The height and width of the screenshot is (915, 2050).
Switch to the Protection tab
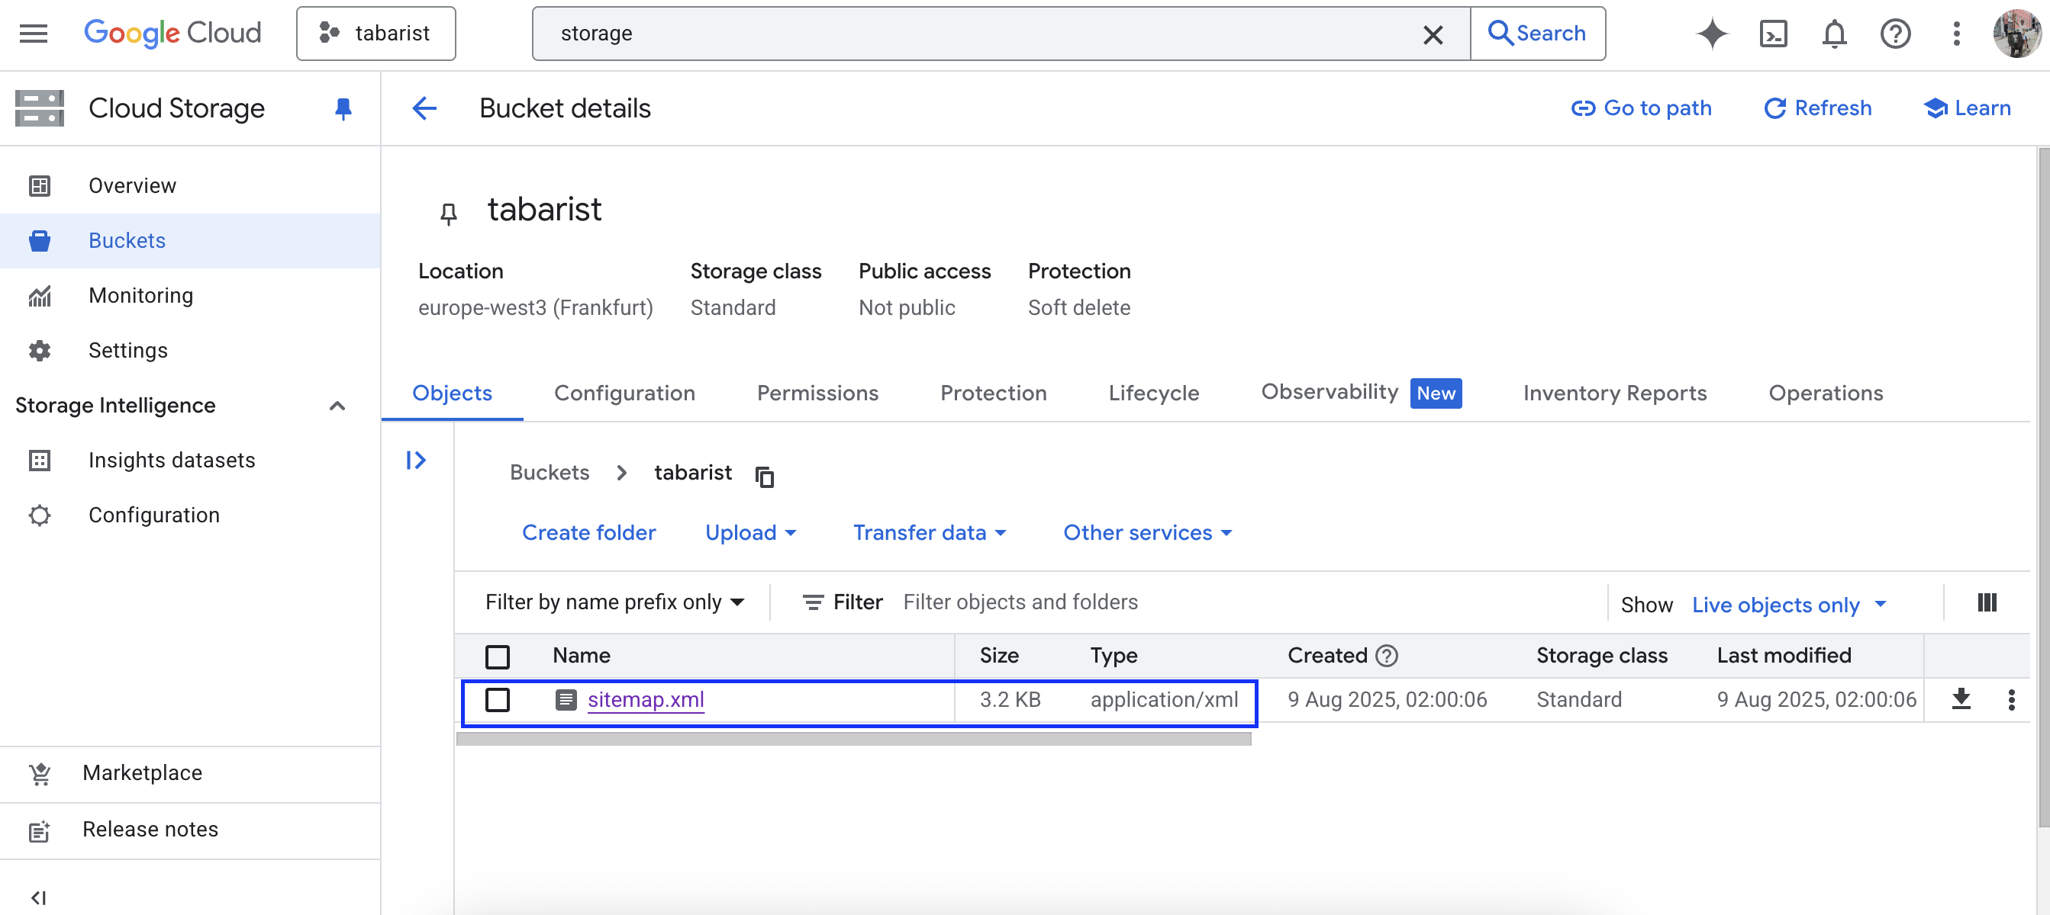point(993,393)
